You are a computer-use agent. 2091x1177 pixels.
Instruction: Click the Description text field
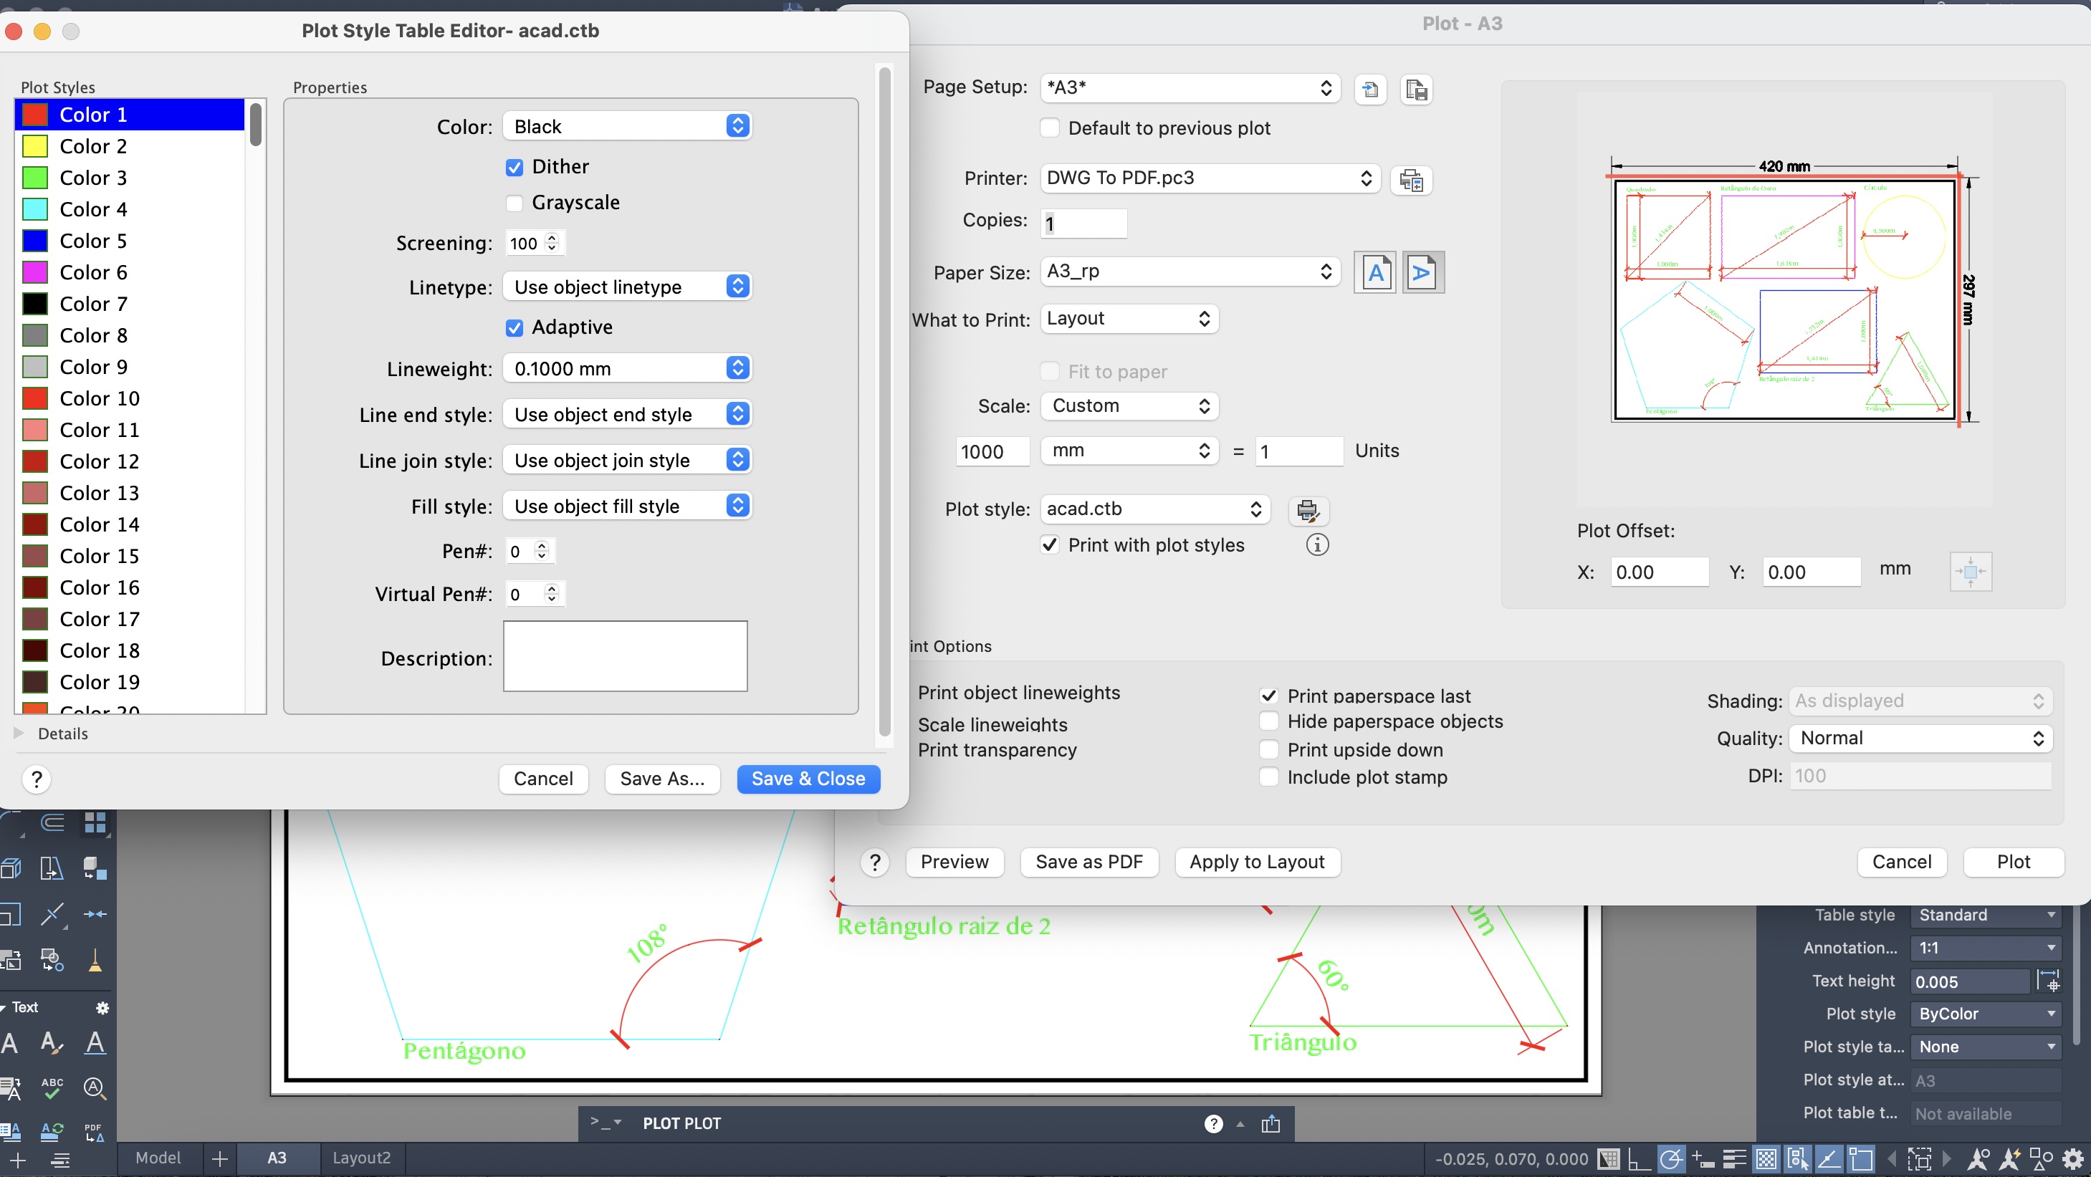click(625, 656)
